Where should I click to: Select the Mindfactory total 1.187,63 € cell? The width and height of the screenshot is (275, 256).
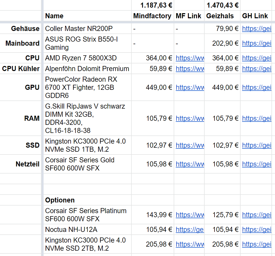[x=153, y=5]
